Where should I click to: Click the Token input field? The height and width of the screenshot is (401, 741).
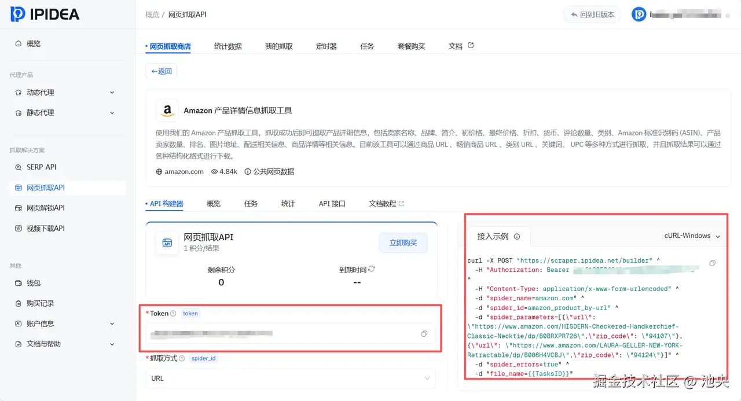point(290,334)
